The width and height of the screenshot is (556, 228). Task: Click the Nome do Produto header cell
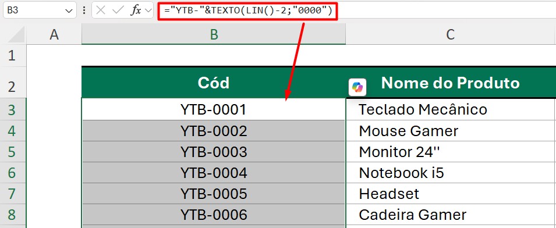451,83
